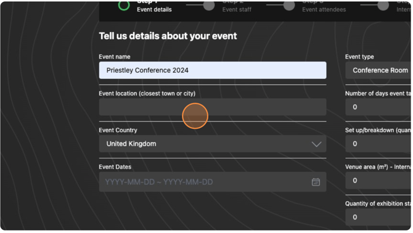Focus the Venue area field
The width and height of the screenshot is (413, 233).
(379, 181)
